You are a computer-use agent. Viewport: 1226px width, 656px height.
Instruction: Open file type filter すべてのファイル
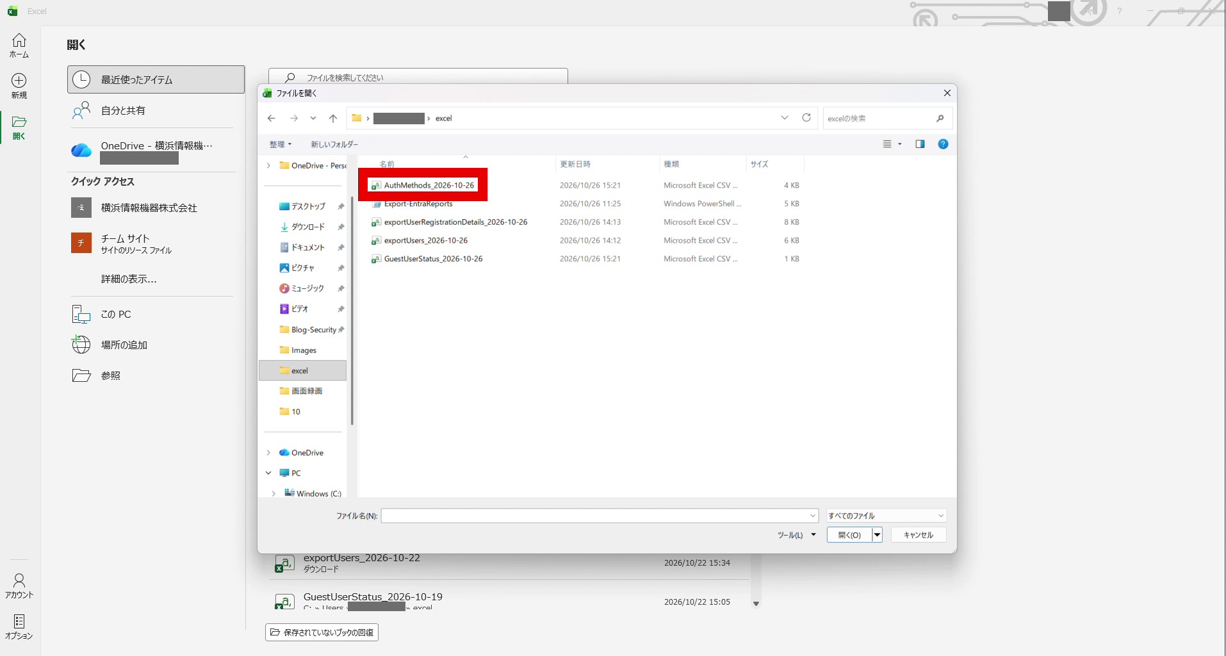887,516
